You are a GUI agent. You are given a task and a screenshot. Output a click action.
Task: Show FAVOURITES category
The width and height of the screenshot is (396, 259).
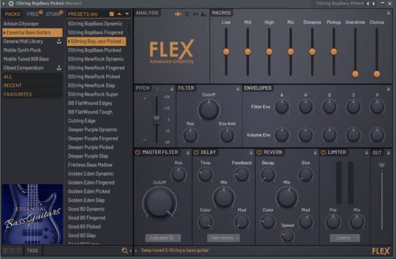(32, 94)
